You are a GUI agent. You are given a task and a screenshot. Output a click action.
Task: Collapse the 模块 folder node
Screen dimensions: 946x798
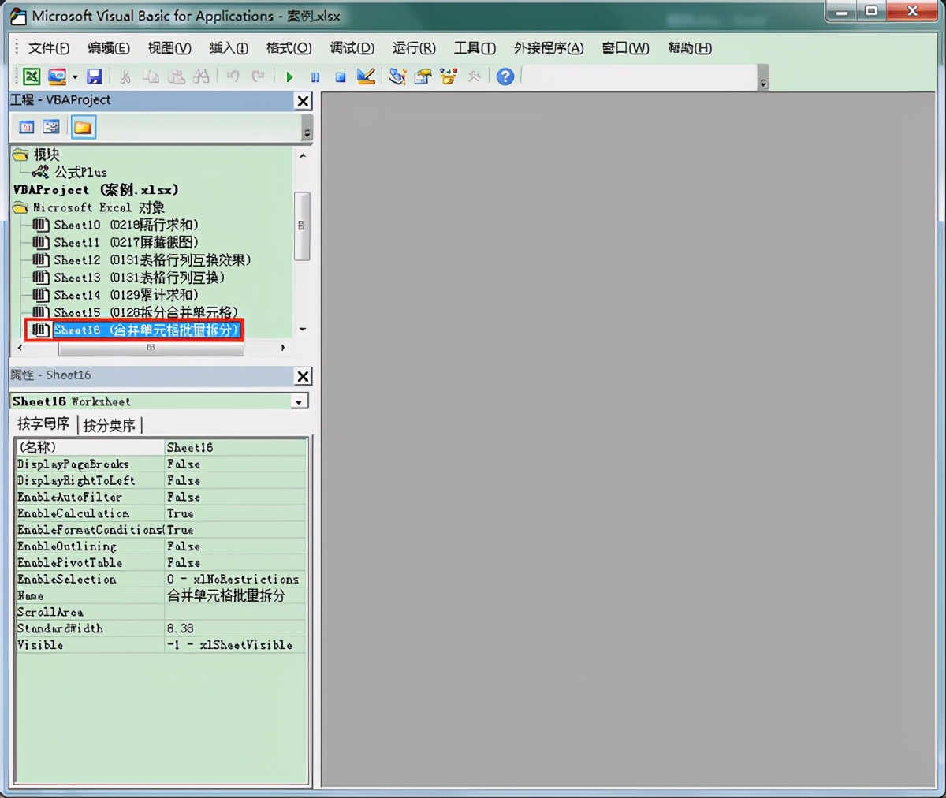(x=20, y=155)
